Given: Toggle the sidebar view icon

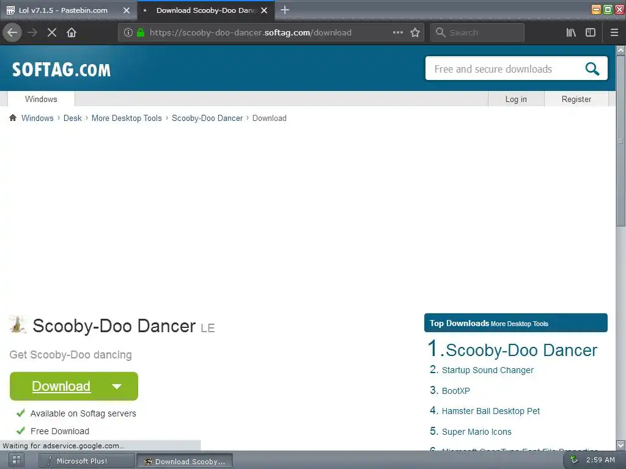Looking at the screenshot, I should 591,32.
